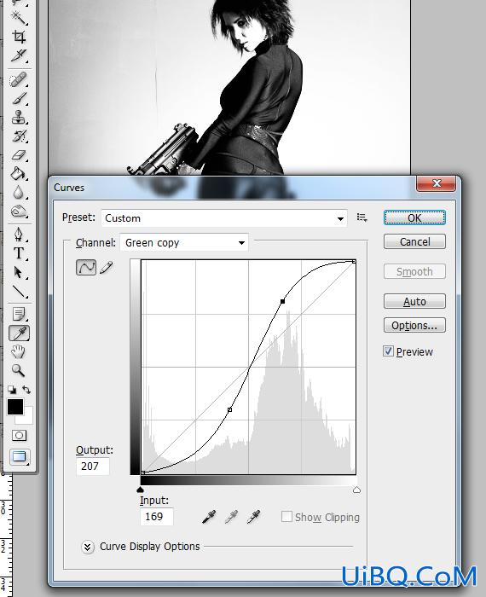This screenshot has height=597, width=486.
Task: Select the Crop tool
Action: [18, 36]
